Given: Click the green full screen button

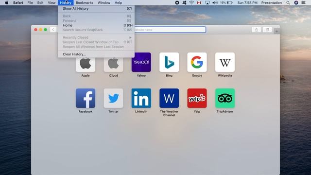Looking at the screenshot, I should point(45,30).
